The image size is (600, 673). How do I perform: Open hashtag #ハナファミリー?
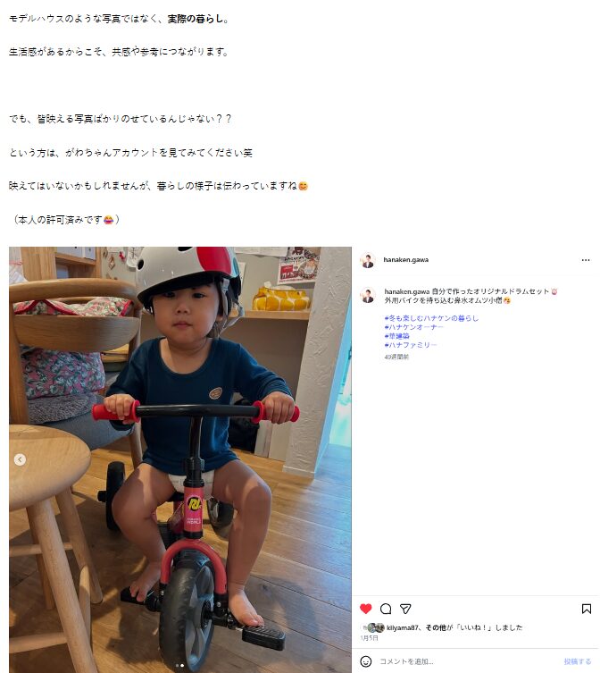[411, 345]
